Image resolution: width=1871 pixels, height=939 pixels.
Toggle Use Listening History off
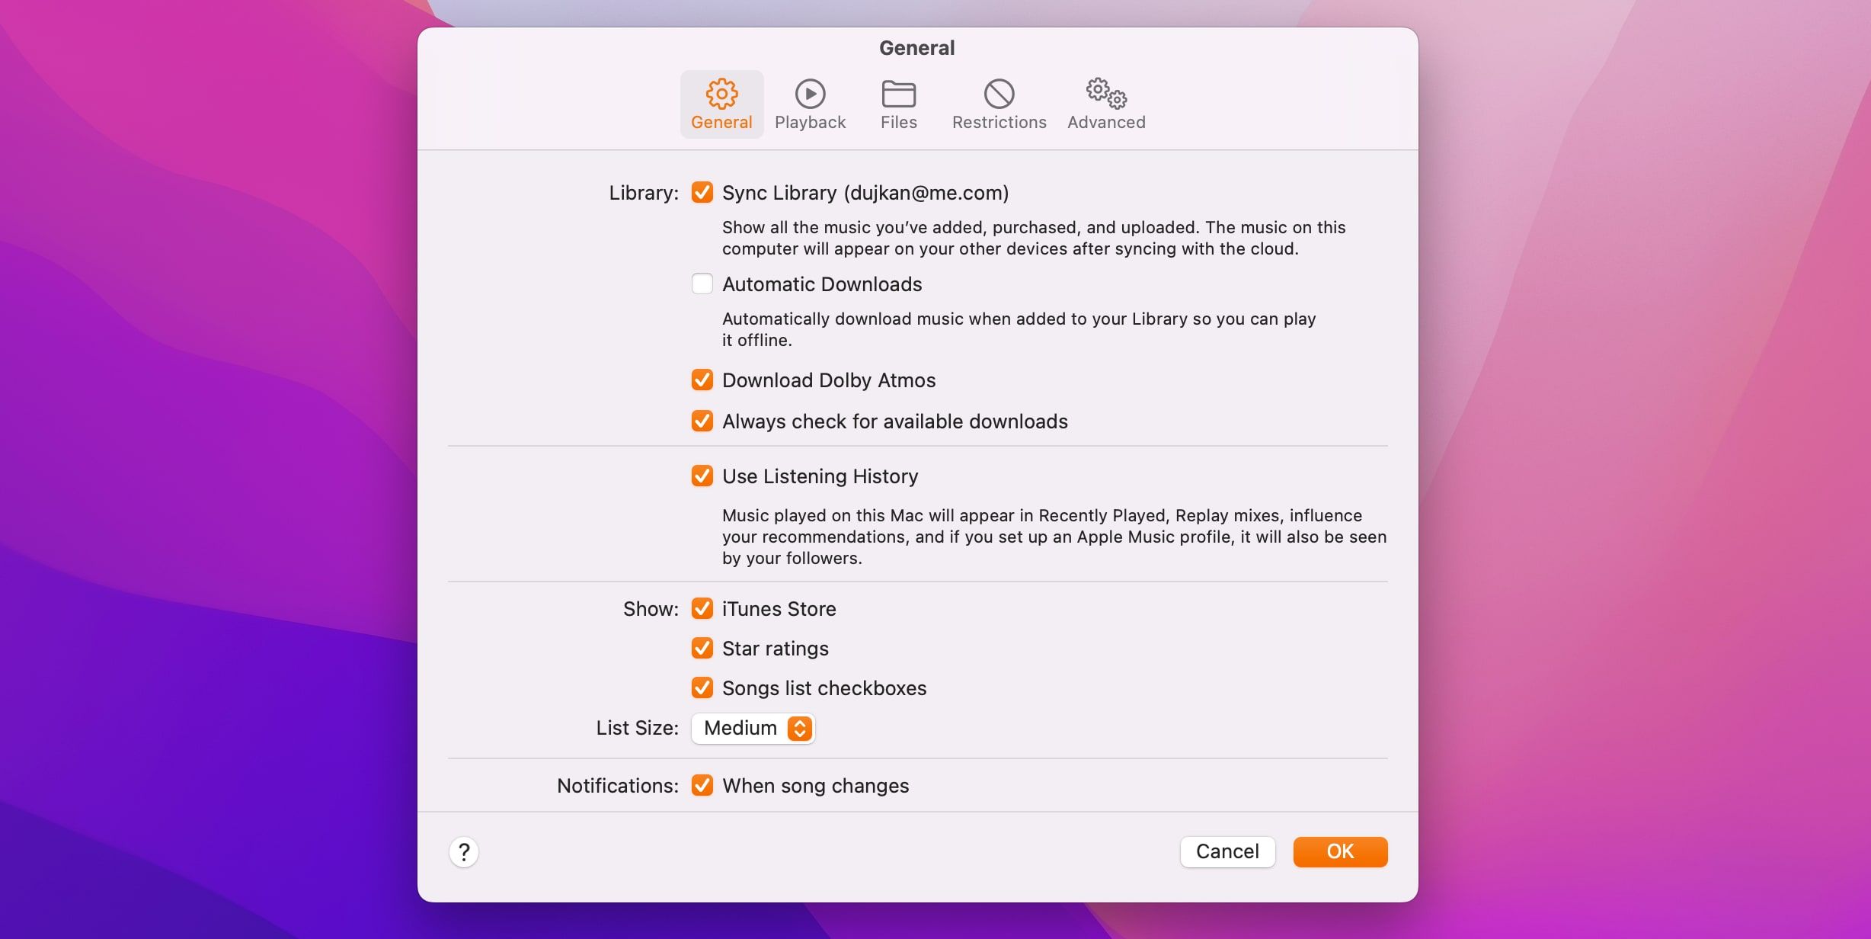click(x=702, y=476)
